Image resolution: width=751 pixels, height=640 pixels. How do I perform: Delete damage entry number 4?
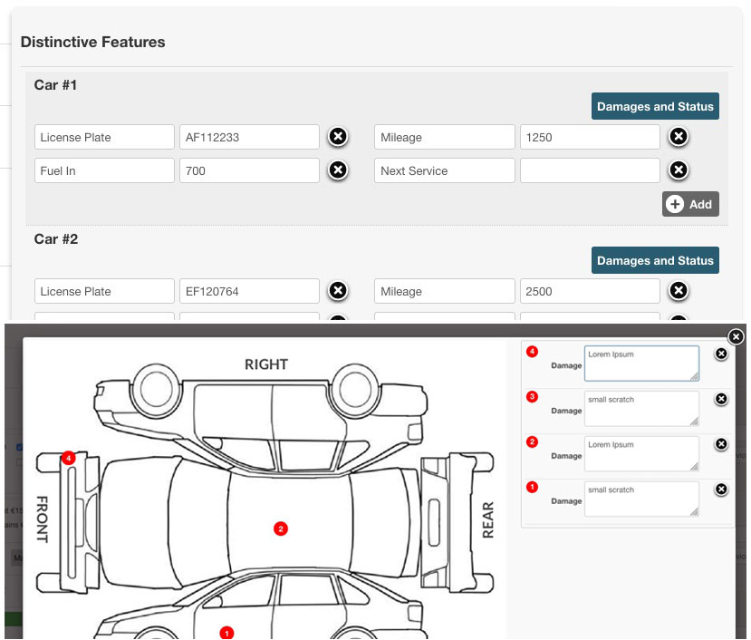[721, 354]
